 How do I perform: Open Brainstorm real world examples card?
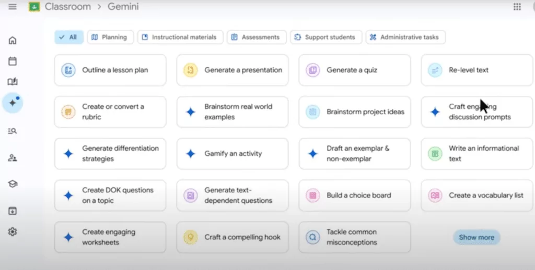232,112
